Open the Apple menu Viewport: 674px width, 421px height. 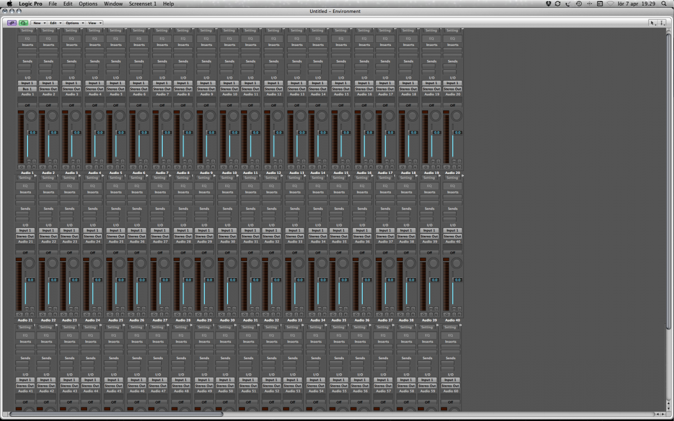pyautogui.click(x=9, y=3)
